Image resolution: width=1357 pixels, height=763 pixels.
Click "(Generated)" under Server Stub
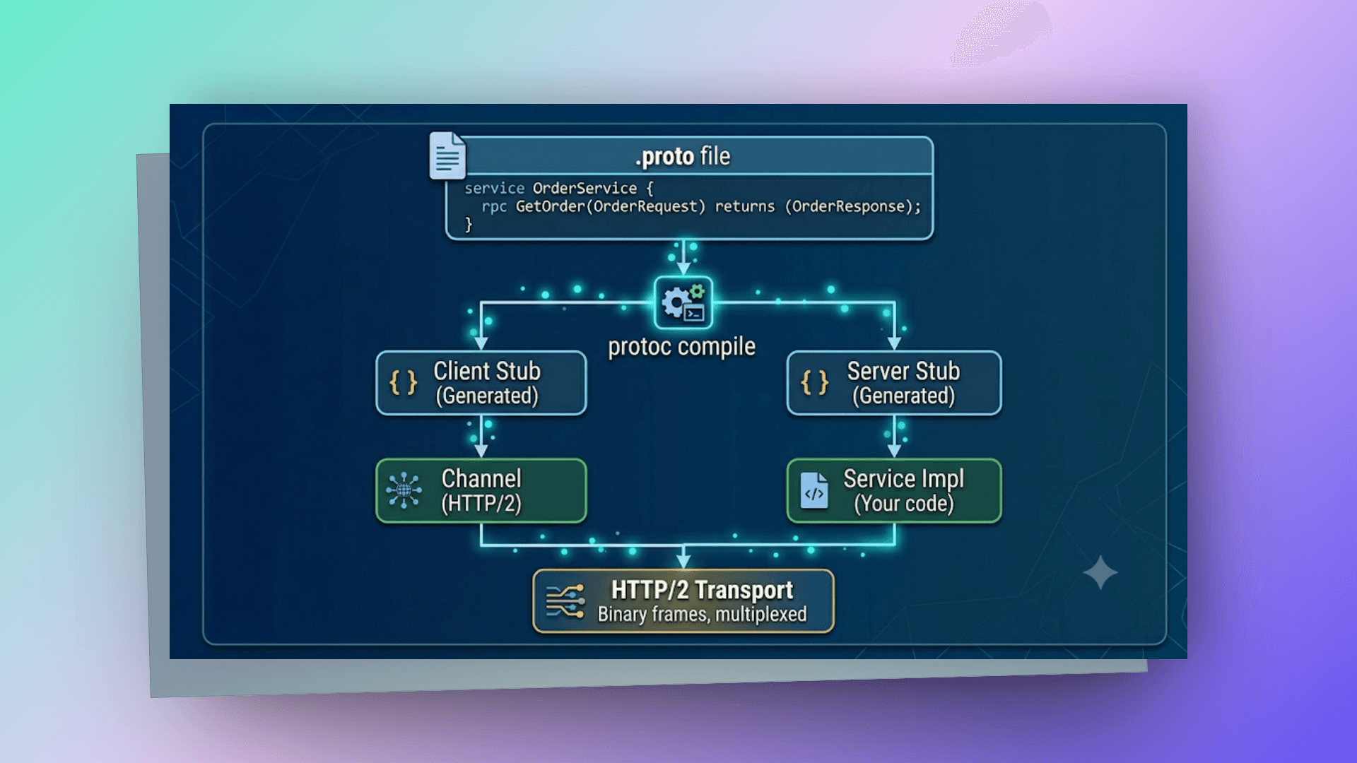903,396
